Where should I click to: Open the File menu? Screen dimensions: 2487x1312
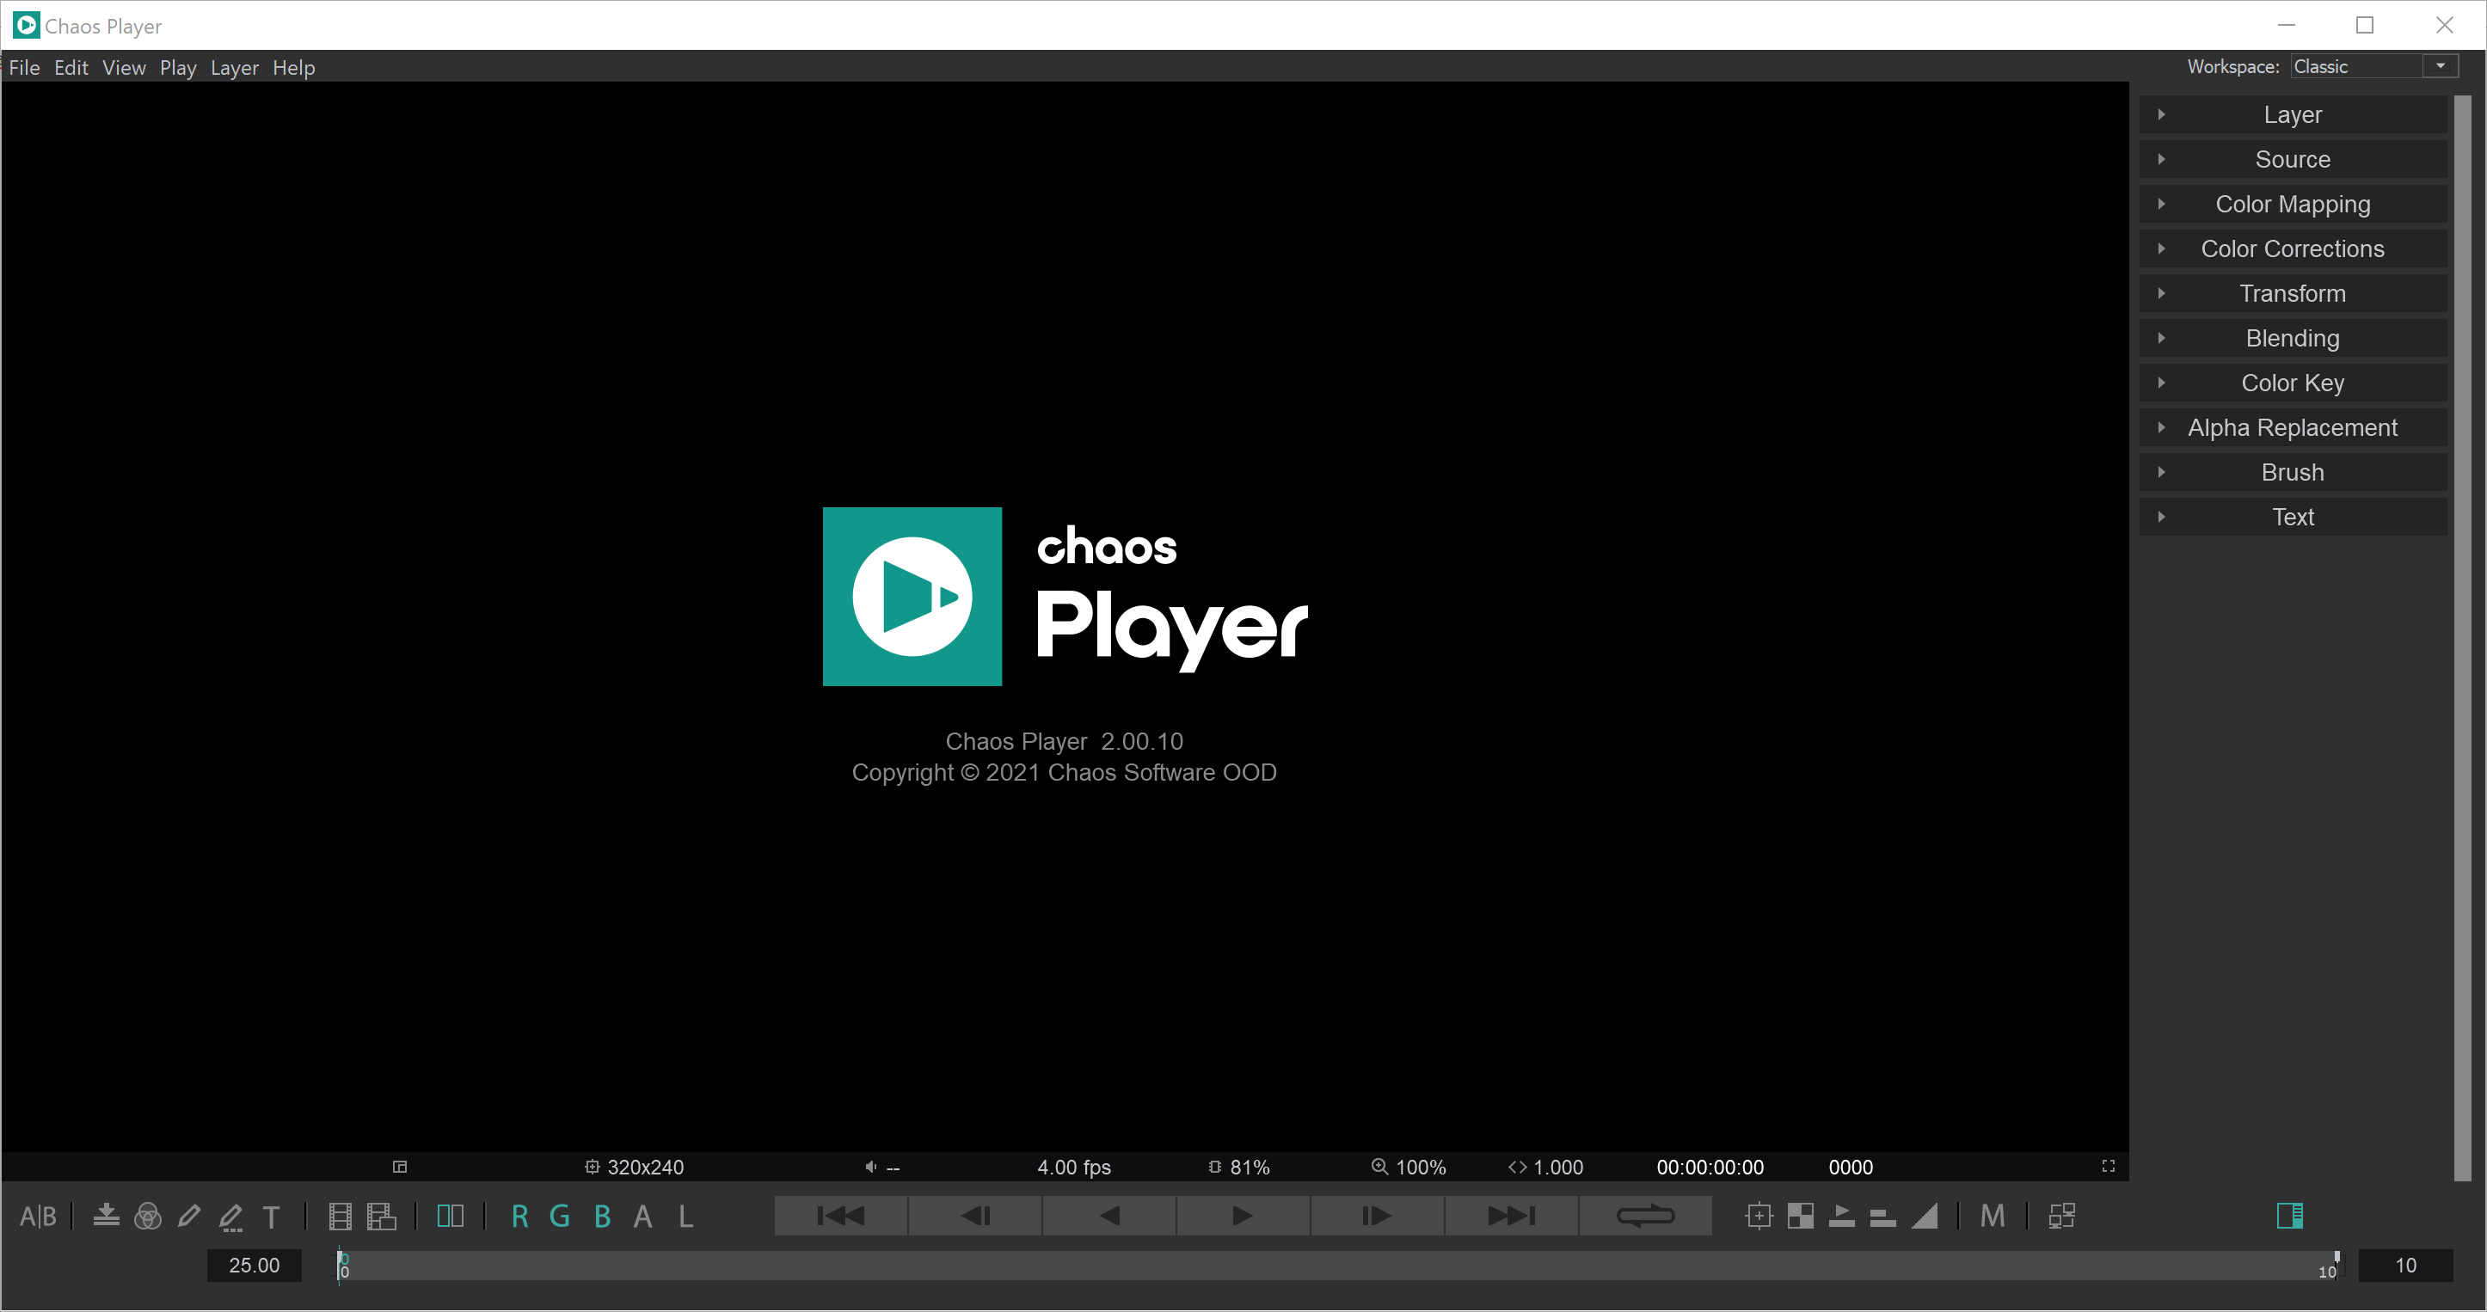pos(24,68)
